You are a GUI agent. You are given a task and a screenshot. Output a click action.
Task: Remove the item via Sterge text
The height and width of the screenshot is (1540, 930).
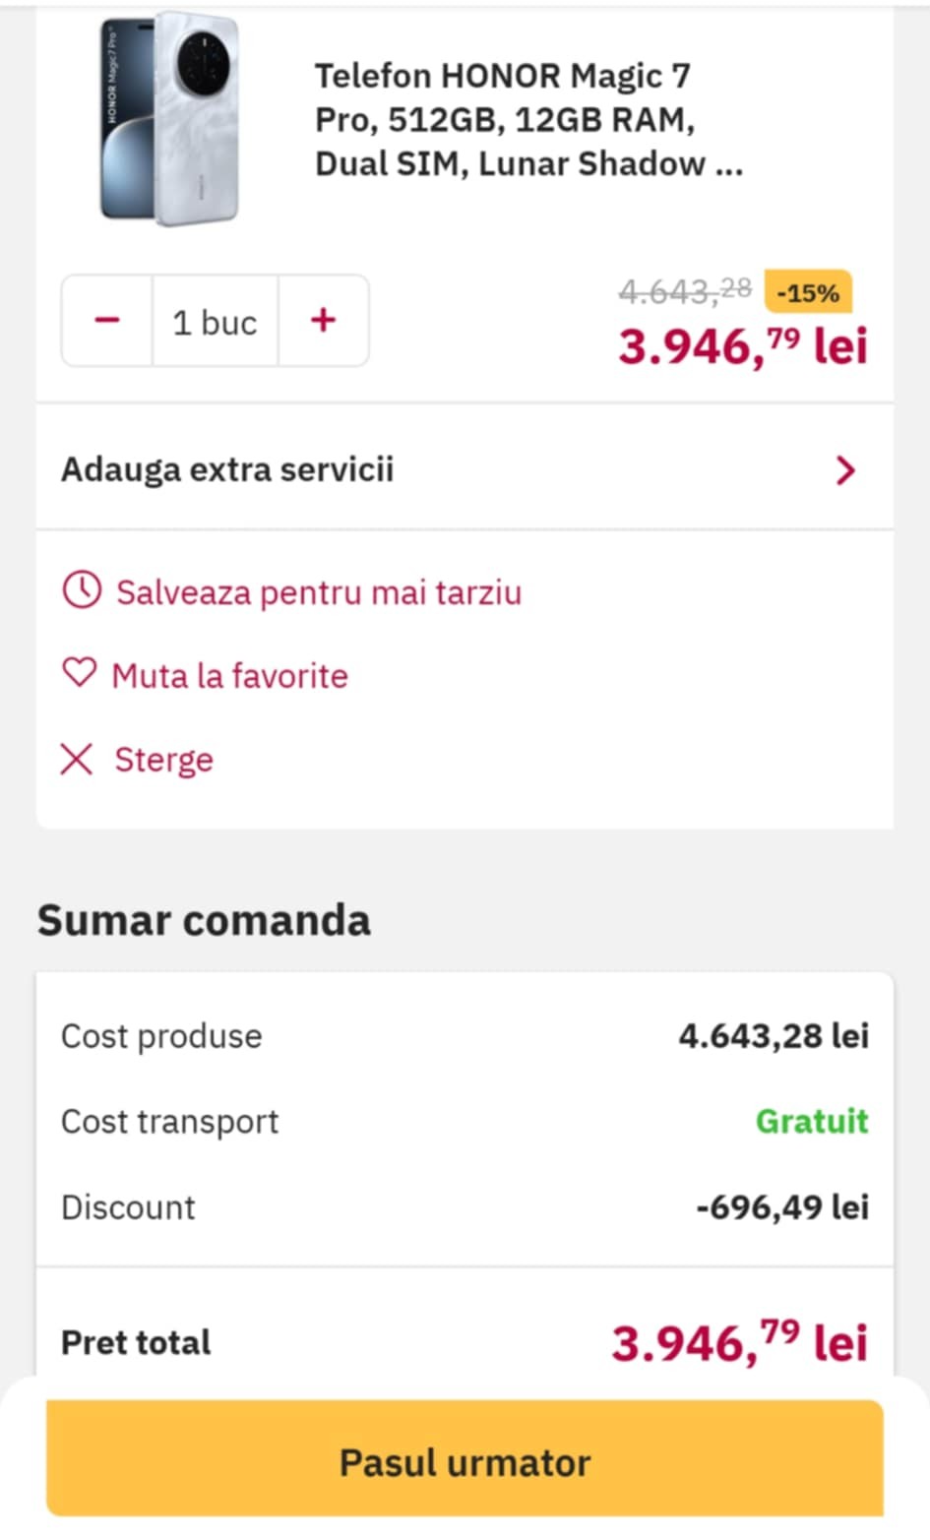[x=163, y=760]
